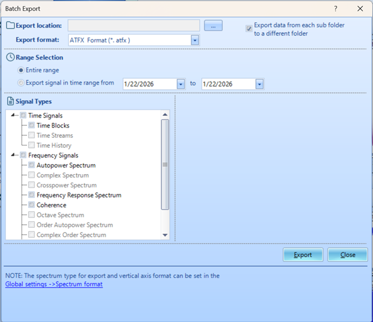The height and width of the screenshot is (322, 373).
Task: Select the Entire range radio button
Action: coord(22,70)
